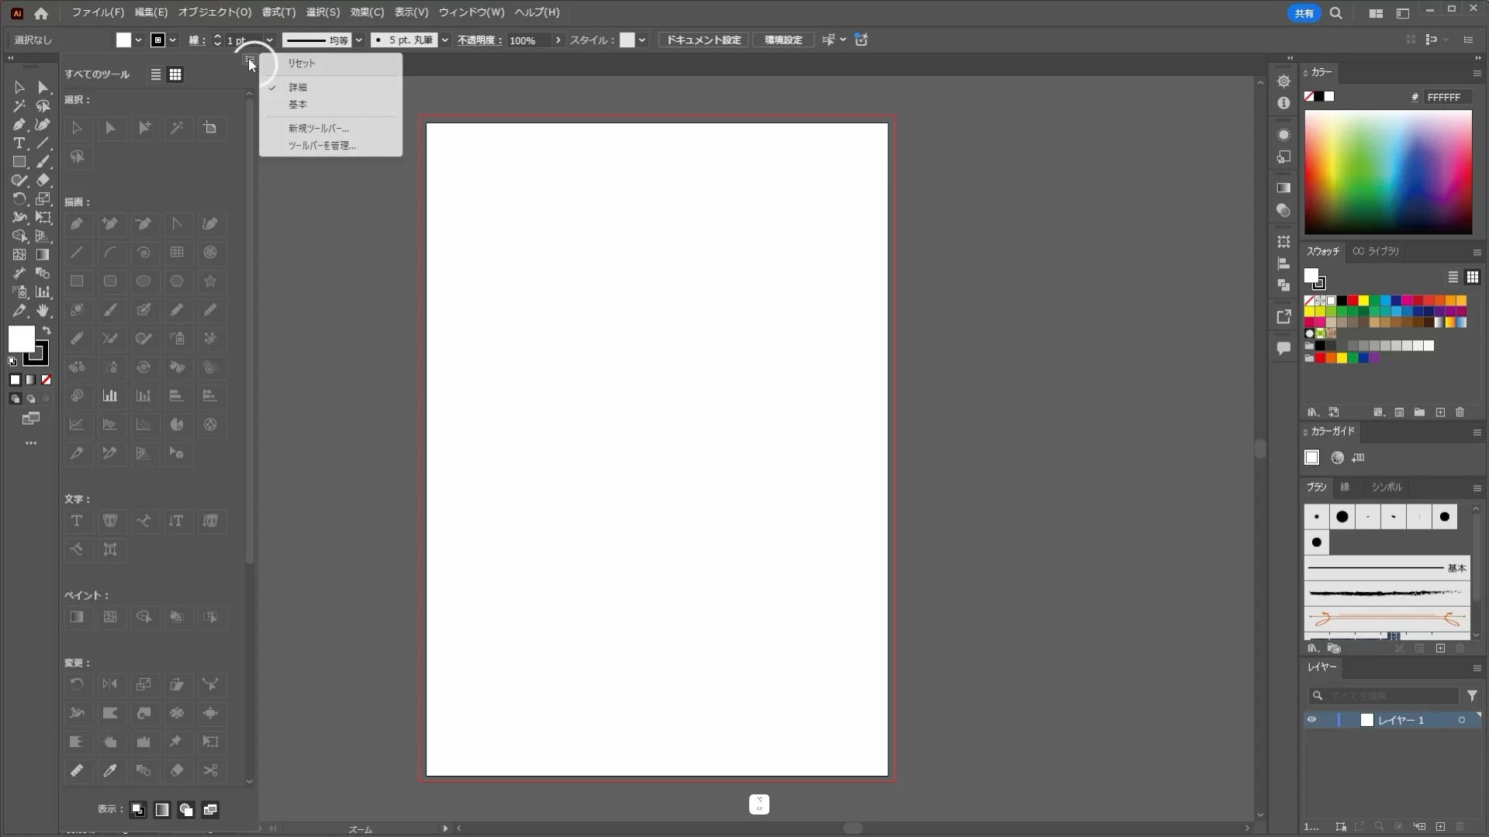Select the Rectangle tool in the left toolbar
Viewport: 1489px width, 837px height.
pos(19,162)
